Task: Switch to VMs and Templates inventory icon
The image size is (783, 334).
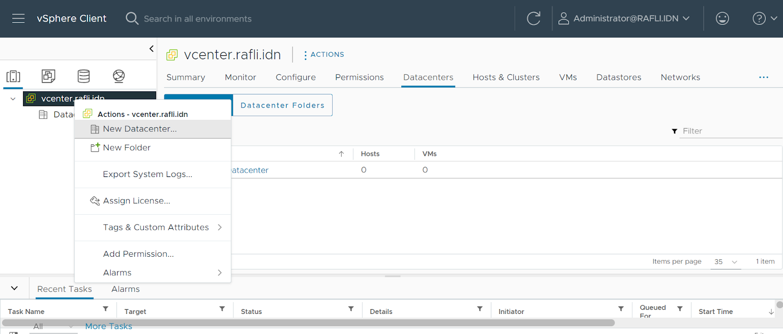Action: 48,76
